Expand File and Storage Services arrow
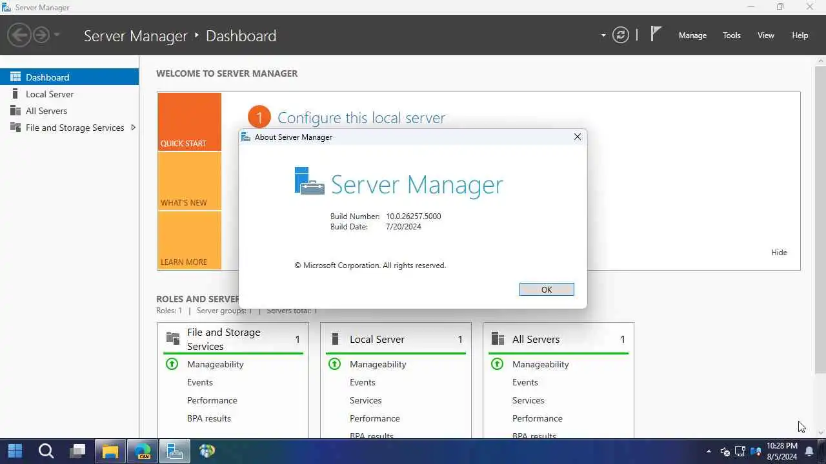 pos(133,128)
